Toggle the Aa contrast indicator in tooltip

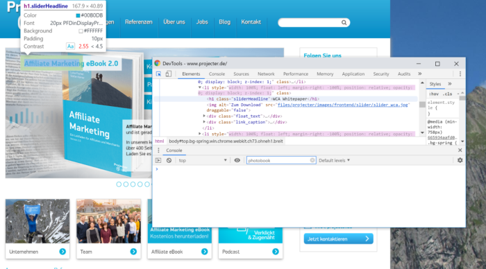click(71, 46)
